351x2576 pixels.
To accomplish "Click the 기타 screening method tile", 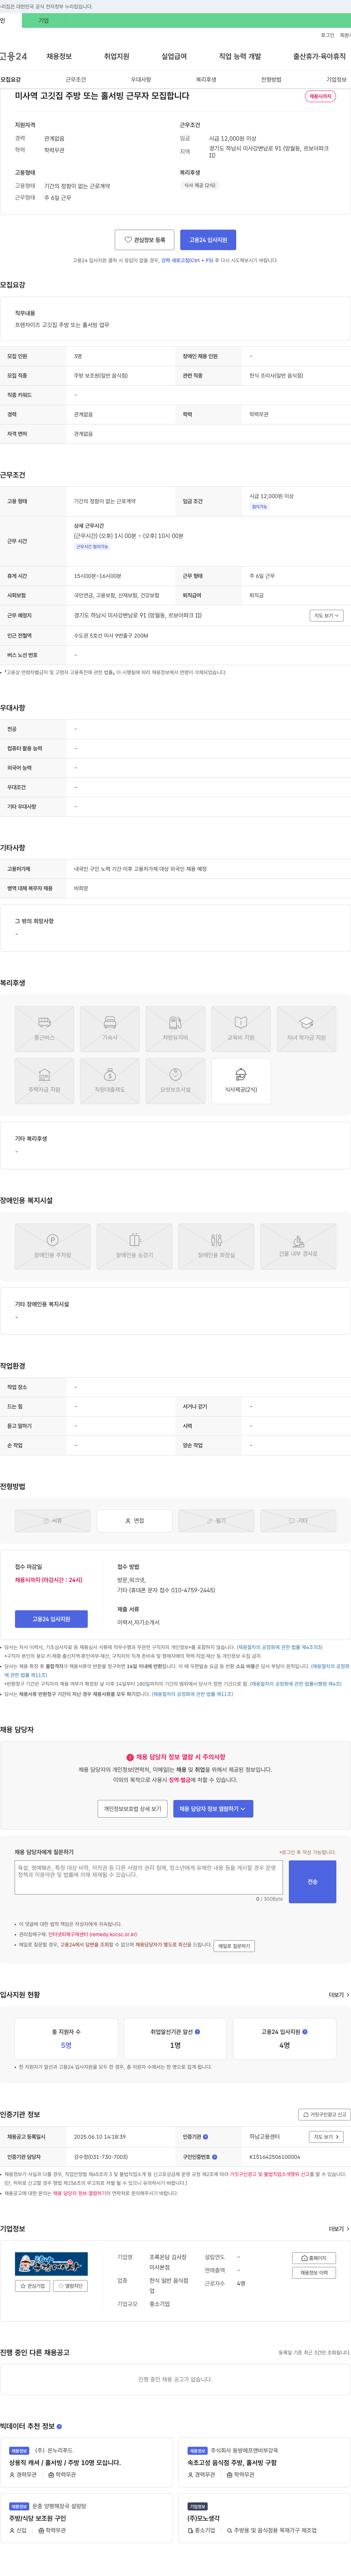I will tap(298, 1521).
